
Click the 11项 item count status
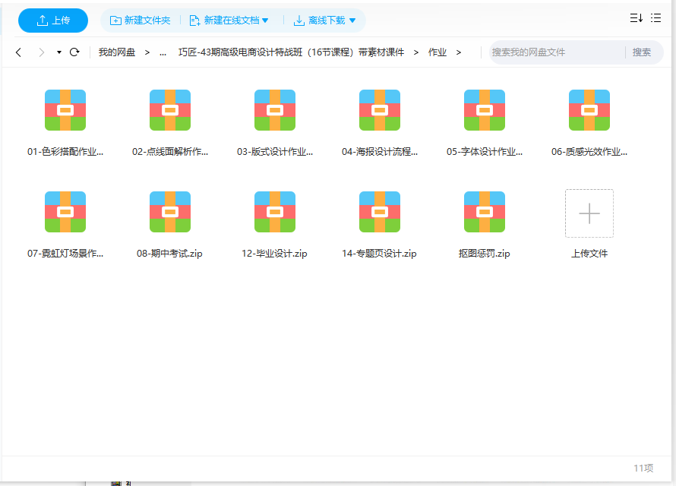[643, 468]
